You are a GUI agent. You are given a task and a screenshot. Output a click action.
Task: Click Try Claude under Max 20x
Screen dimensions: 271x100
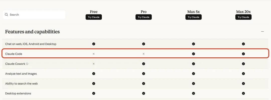pyautogui.click(x=243, y=17)
